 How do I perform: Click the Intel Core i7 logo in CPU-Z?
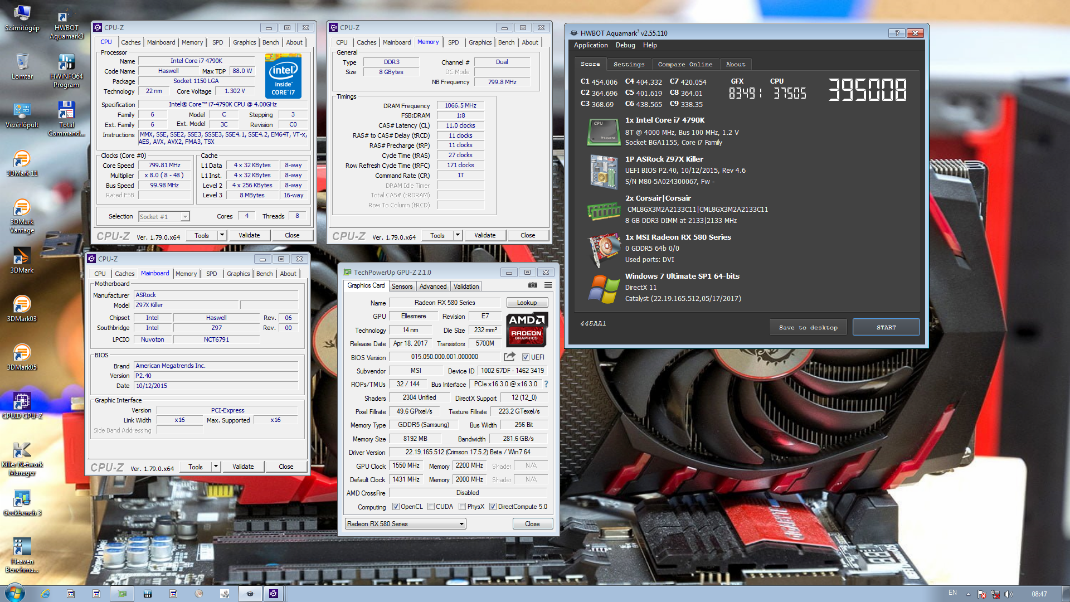click(x=283, y=76)
